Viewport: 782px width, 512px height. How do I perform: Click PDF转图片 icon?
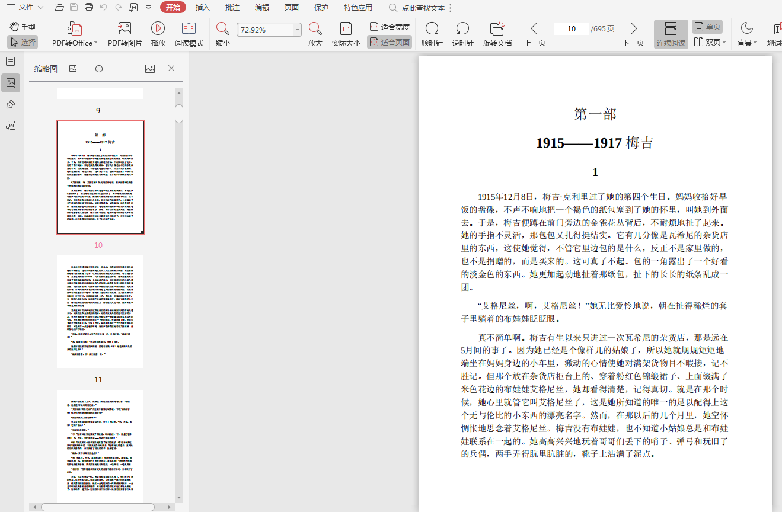(125, 29)
